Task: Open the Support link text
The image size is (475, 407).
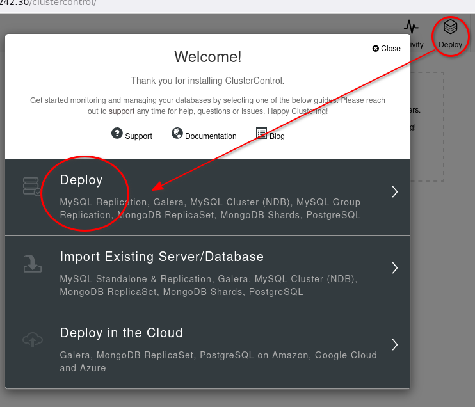Action: (138, 136)
